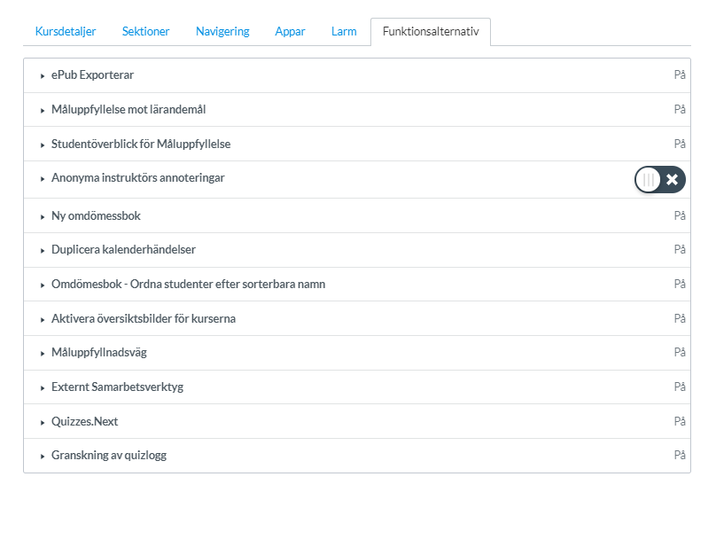Image resolution: width=716 pixels, height=547 pixels.
Task: Expand the Ny omdömesbok arrow
Action: coord(43,216)
